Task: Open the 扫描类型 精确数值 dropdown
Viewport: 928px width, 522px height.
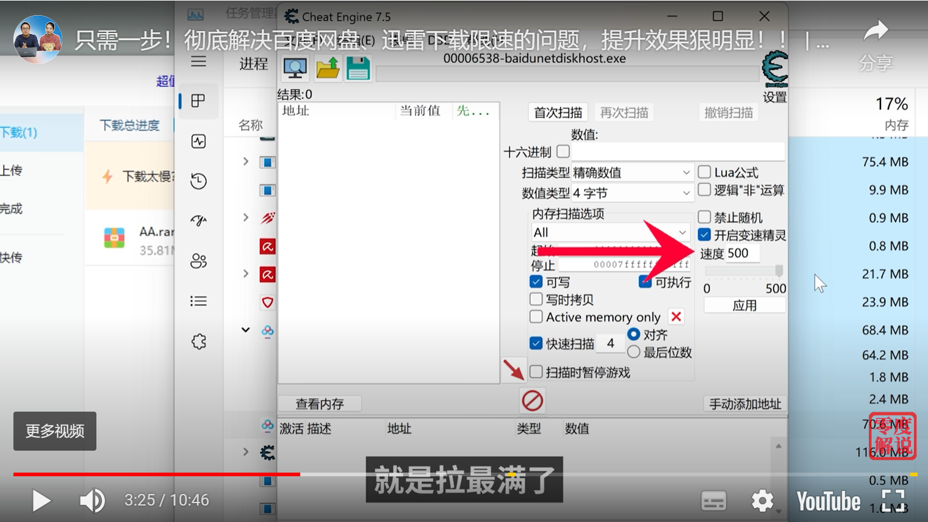Action: tap(631, 173)
